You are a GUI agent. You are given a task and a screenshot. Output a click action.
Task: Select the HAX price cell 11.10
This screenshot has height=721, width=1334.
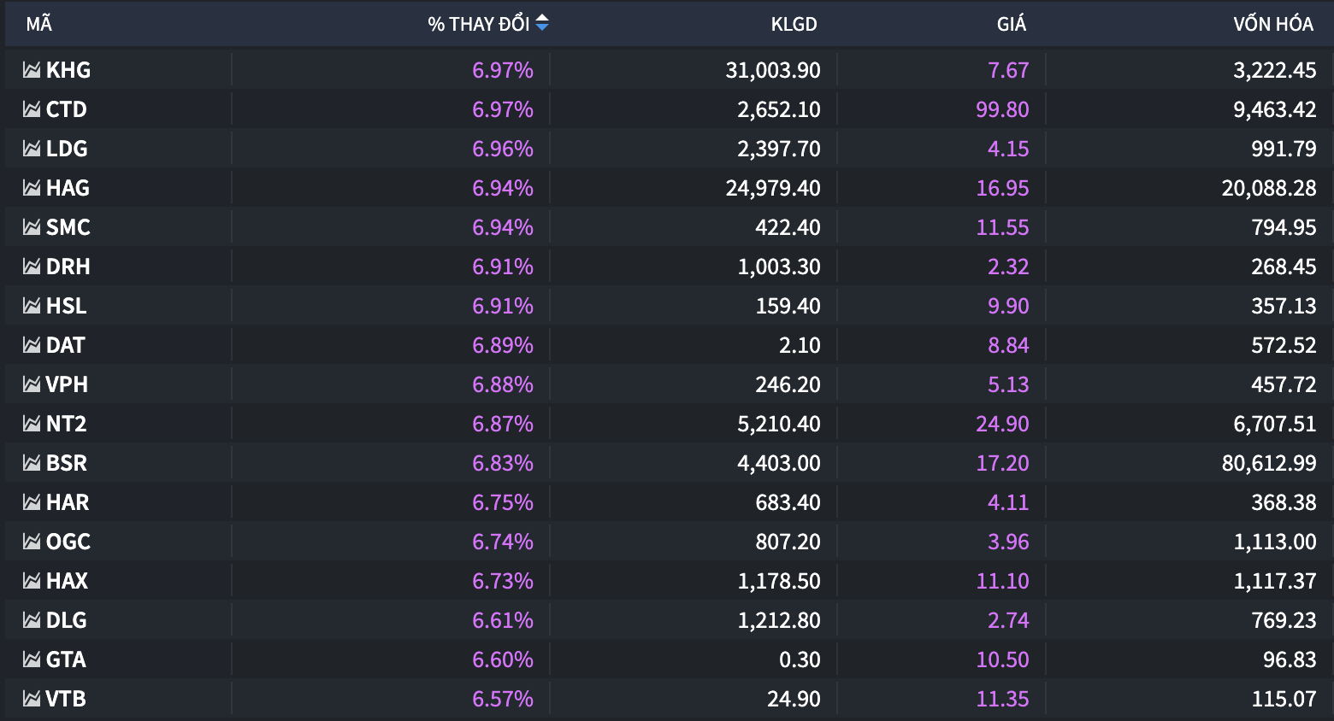[x=1002, y=581]
